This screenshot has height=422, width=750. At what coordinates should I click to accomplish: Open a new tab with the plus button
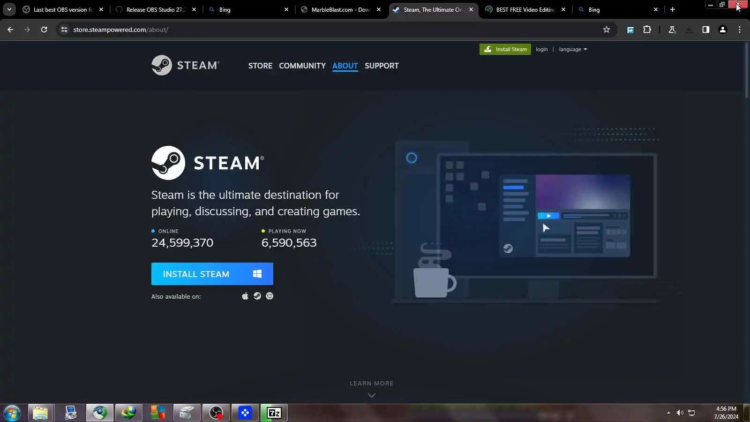point(673,9)
